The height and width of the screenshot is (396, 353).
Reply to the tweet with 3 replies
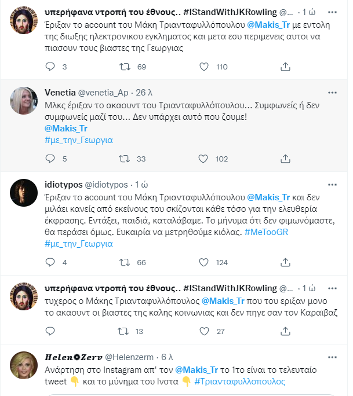(49, 67)
